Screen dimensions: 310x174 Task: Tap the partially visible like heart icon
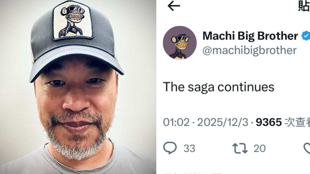pyautogui.click(x=307, y=148)
